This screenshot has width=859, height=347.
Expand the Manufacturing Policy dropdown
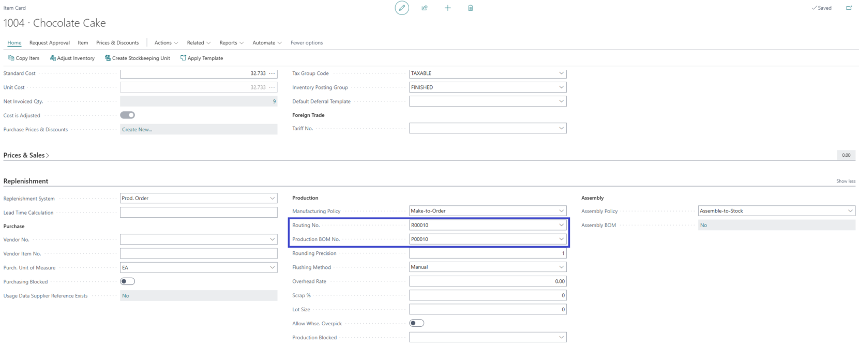coord(561,211)
